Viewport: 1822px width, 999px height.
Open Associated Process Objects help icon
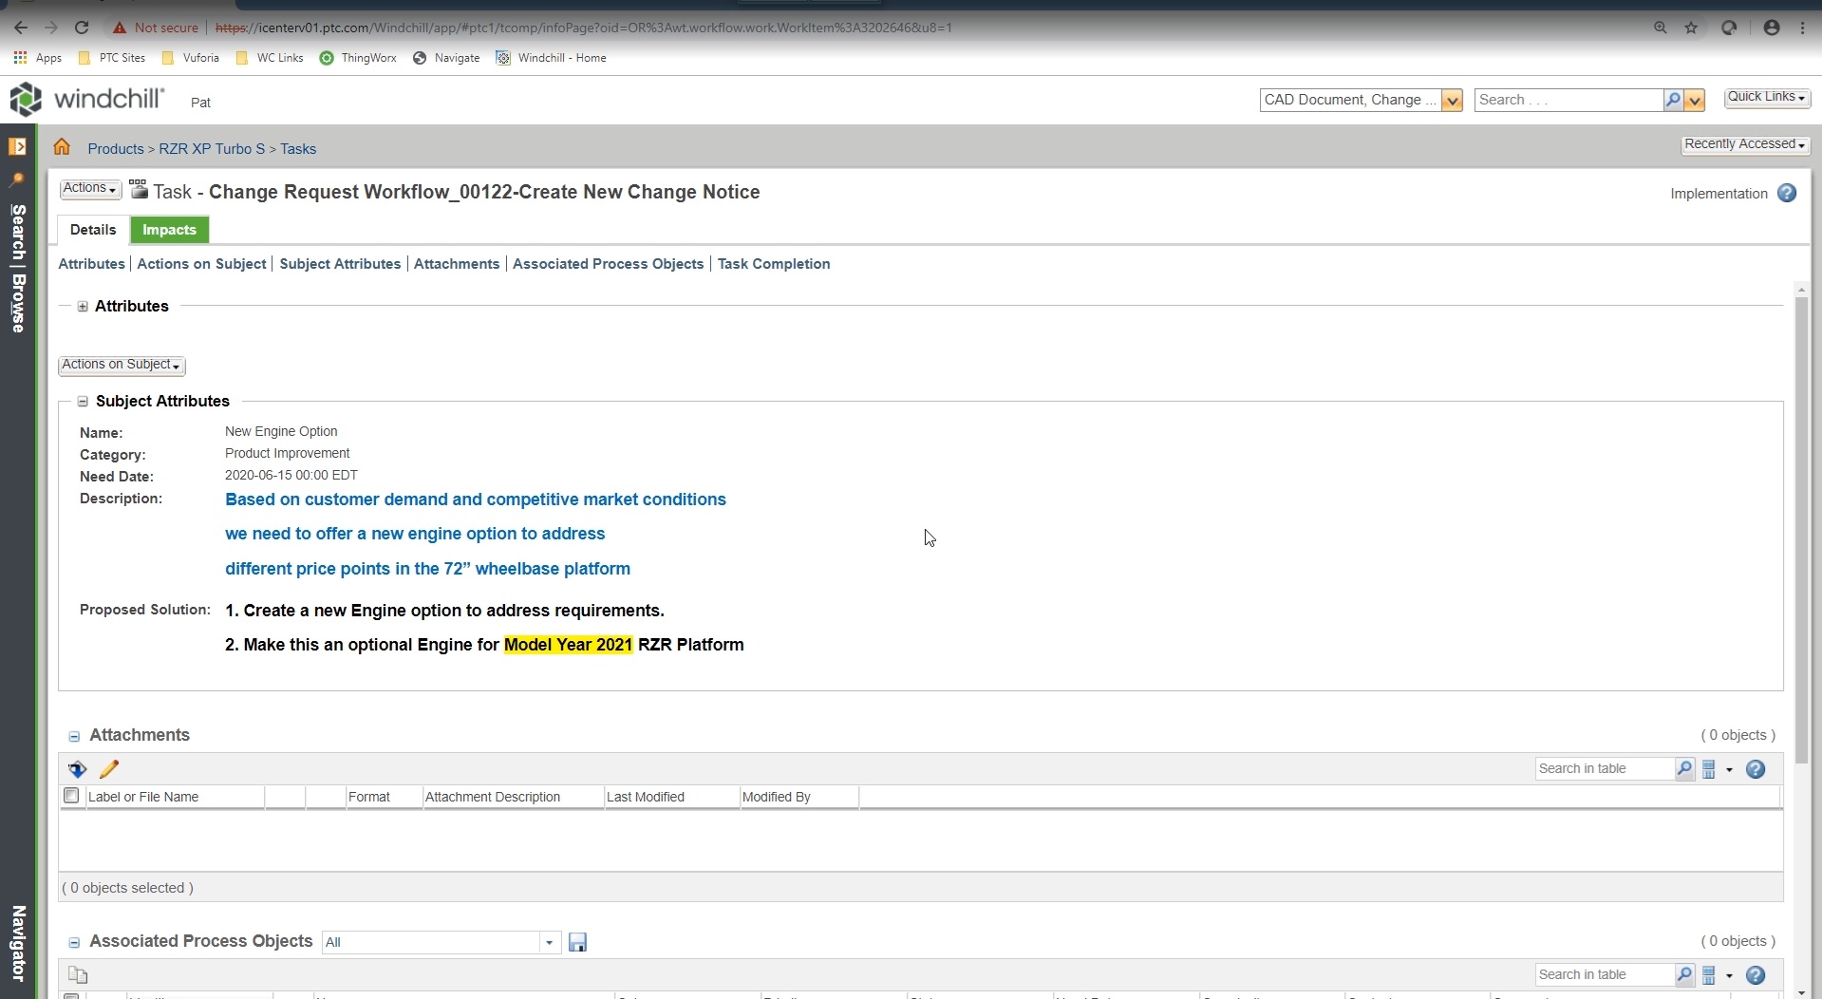[1756, 975]
